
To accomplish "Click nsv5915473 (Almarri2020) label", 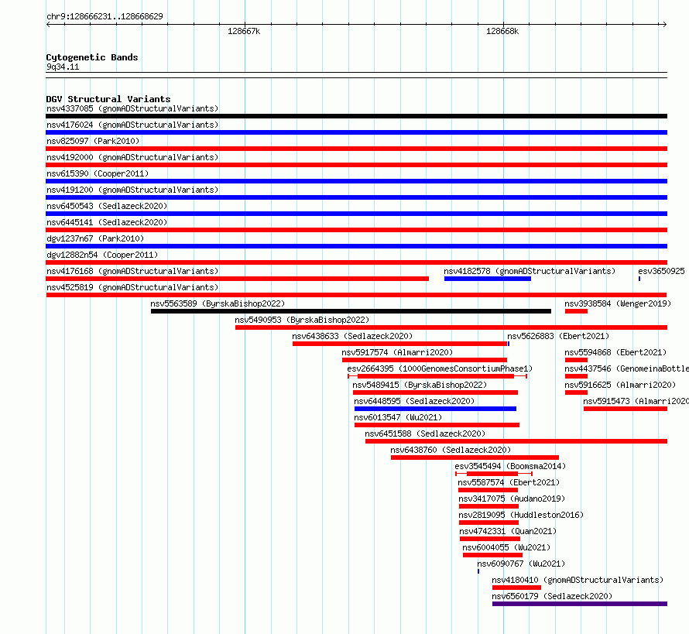I will [636, 401].
